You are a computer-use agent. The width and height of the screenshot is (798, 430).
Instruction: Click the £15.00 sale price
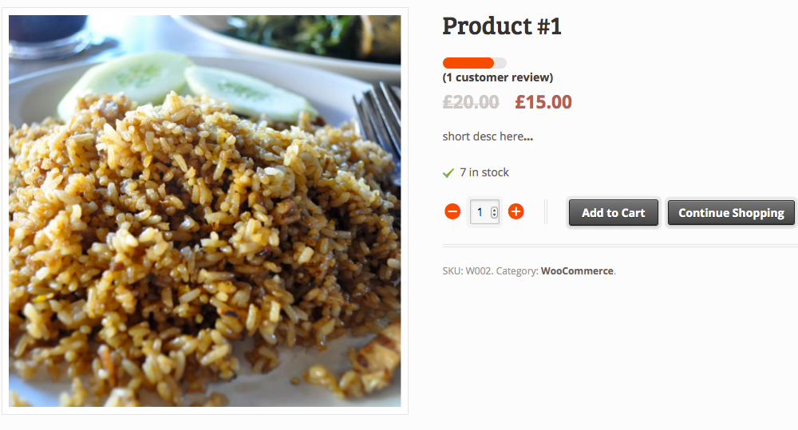[x=543, y=102]
